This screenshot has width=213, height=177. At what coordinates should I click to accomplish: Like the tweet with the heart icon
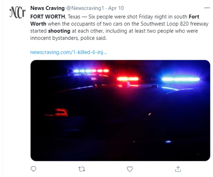(130, 169)
